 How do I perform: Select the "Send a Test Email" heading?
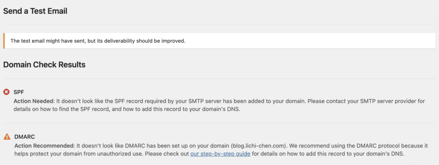[35, 12]
